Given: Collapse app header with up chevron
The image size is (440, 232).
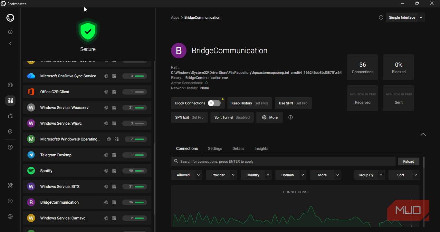Looking at the screenshot, I should (x=423, y=134).
